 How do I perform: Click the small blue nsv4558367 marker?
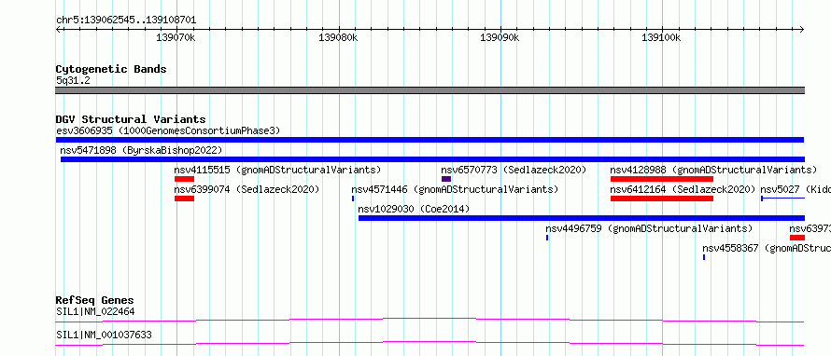(x=704, y=257)
